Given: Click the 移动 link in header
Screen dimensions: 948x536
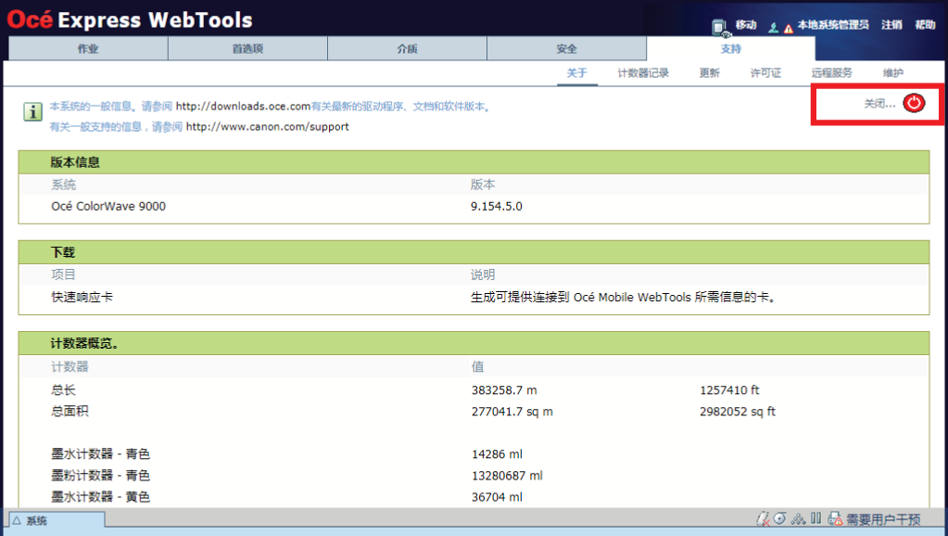Looking at the screenshot, I should pos(746,25).
